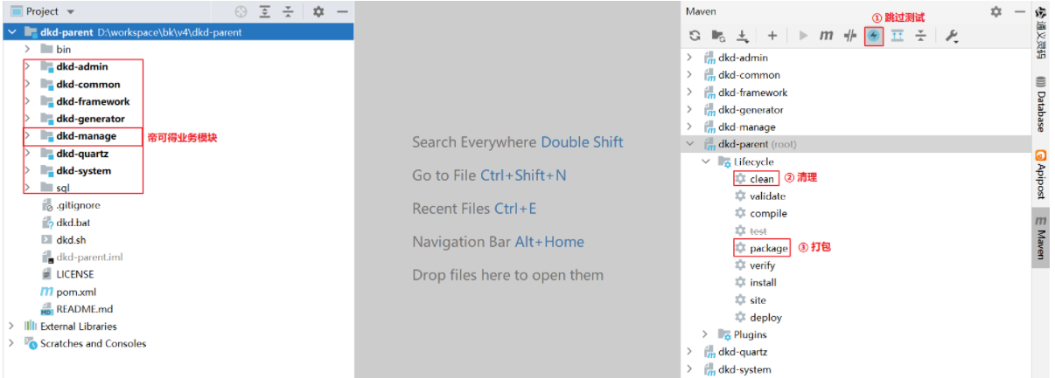Select the verify lifecycle goal

[763, 265]
